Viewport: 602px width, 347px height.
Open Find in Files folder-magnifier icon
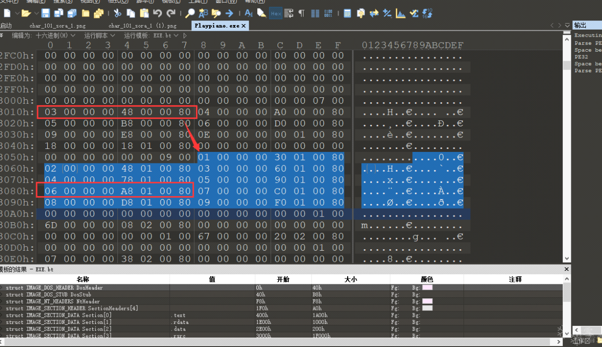[x=216, y=13]
